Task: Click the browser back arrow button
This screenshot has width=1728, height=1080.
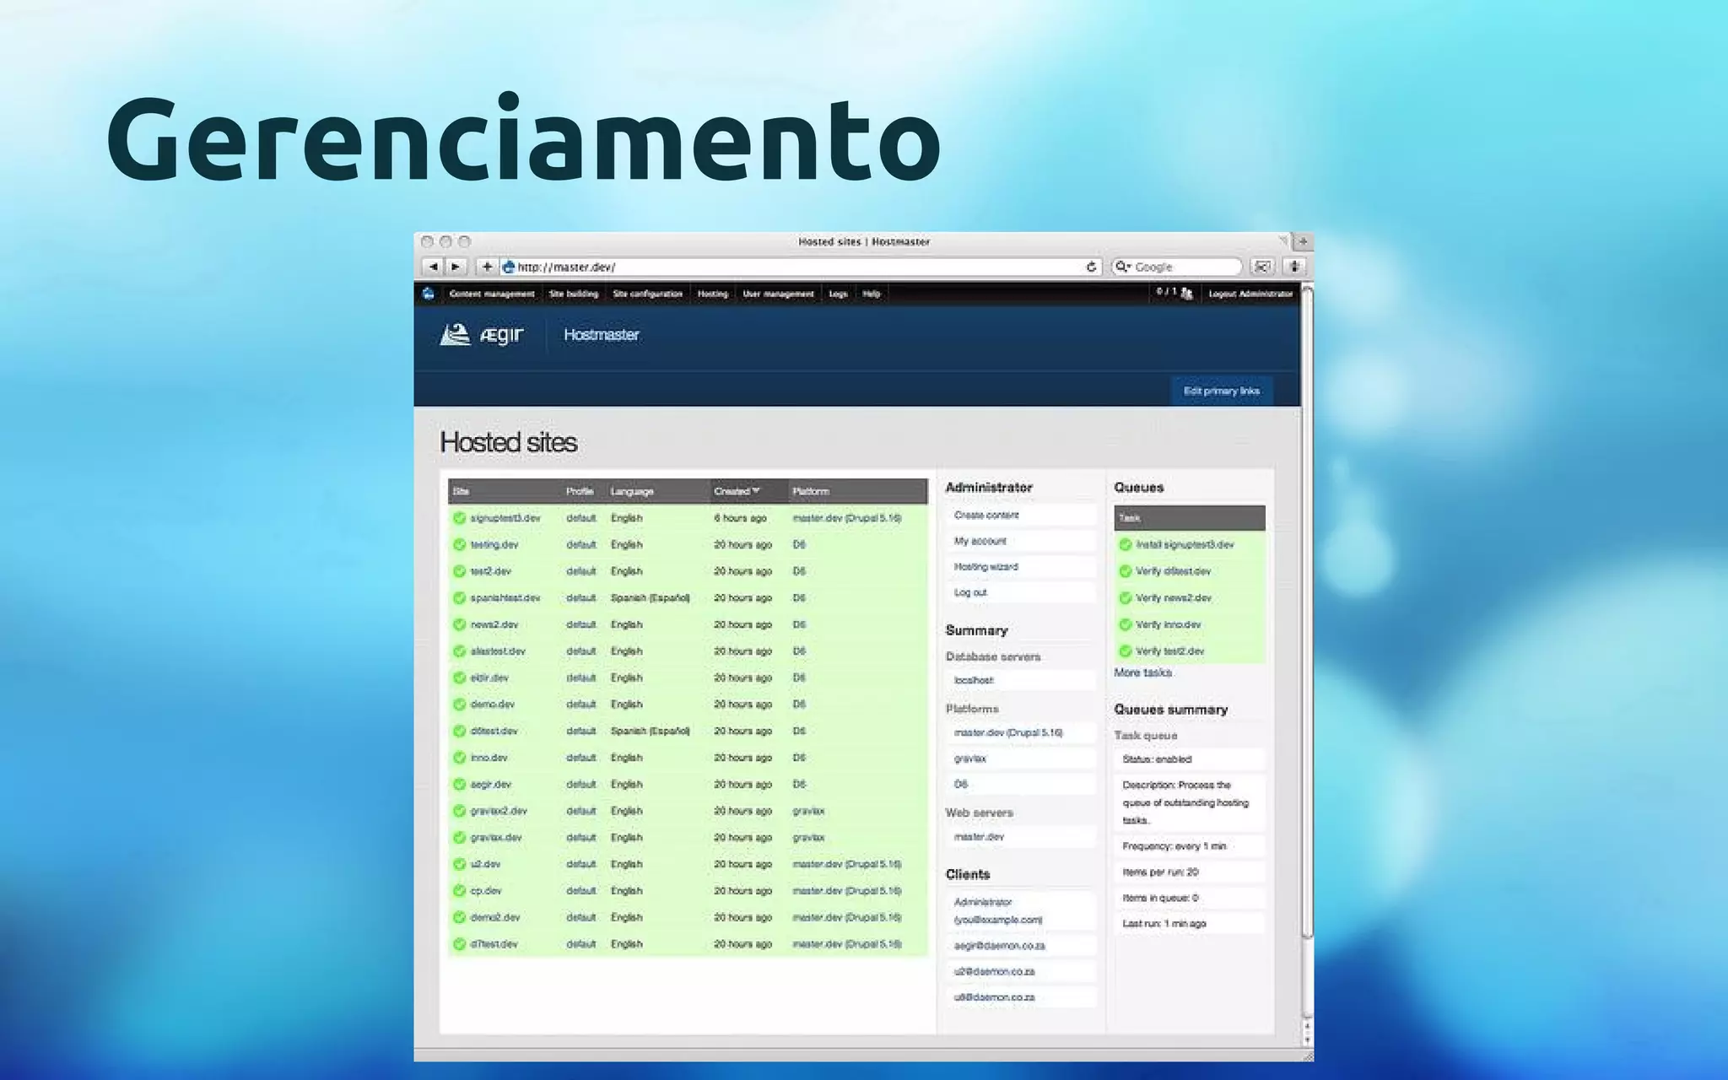Action: (433, 267)
